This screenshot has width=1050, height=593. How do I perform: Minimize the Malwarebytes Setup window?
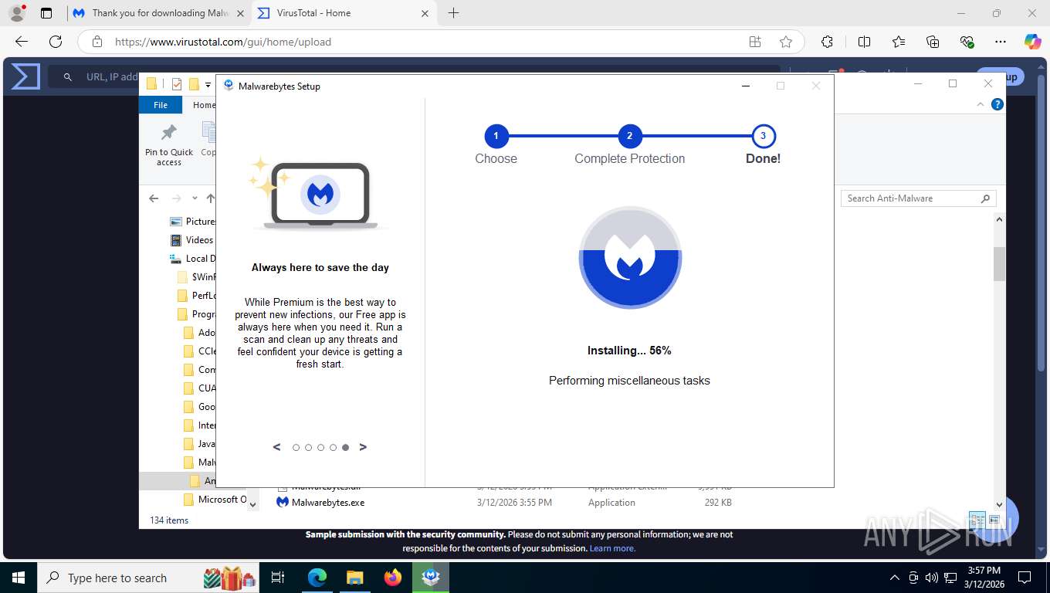click(745, 86)
